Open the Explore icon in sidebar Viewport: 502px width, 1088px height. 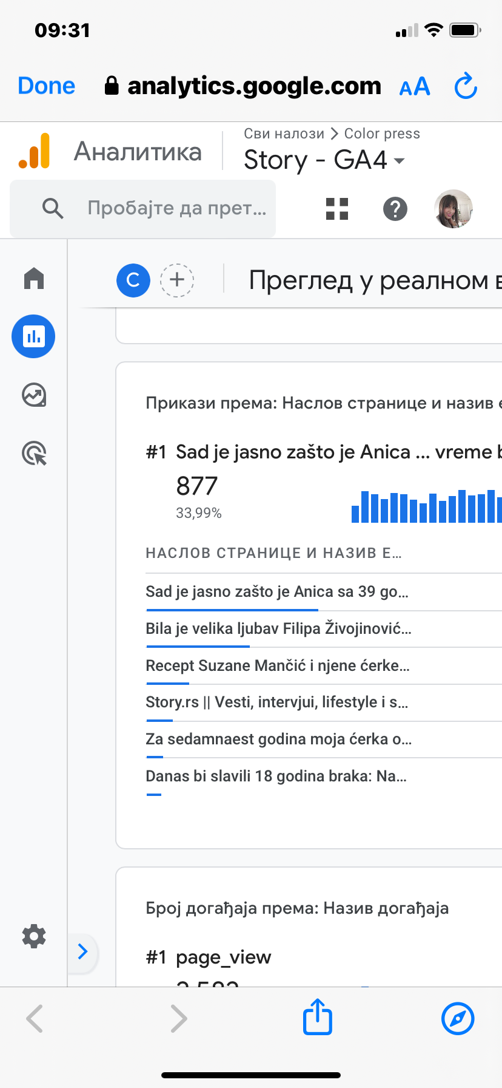(34, 395)
